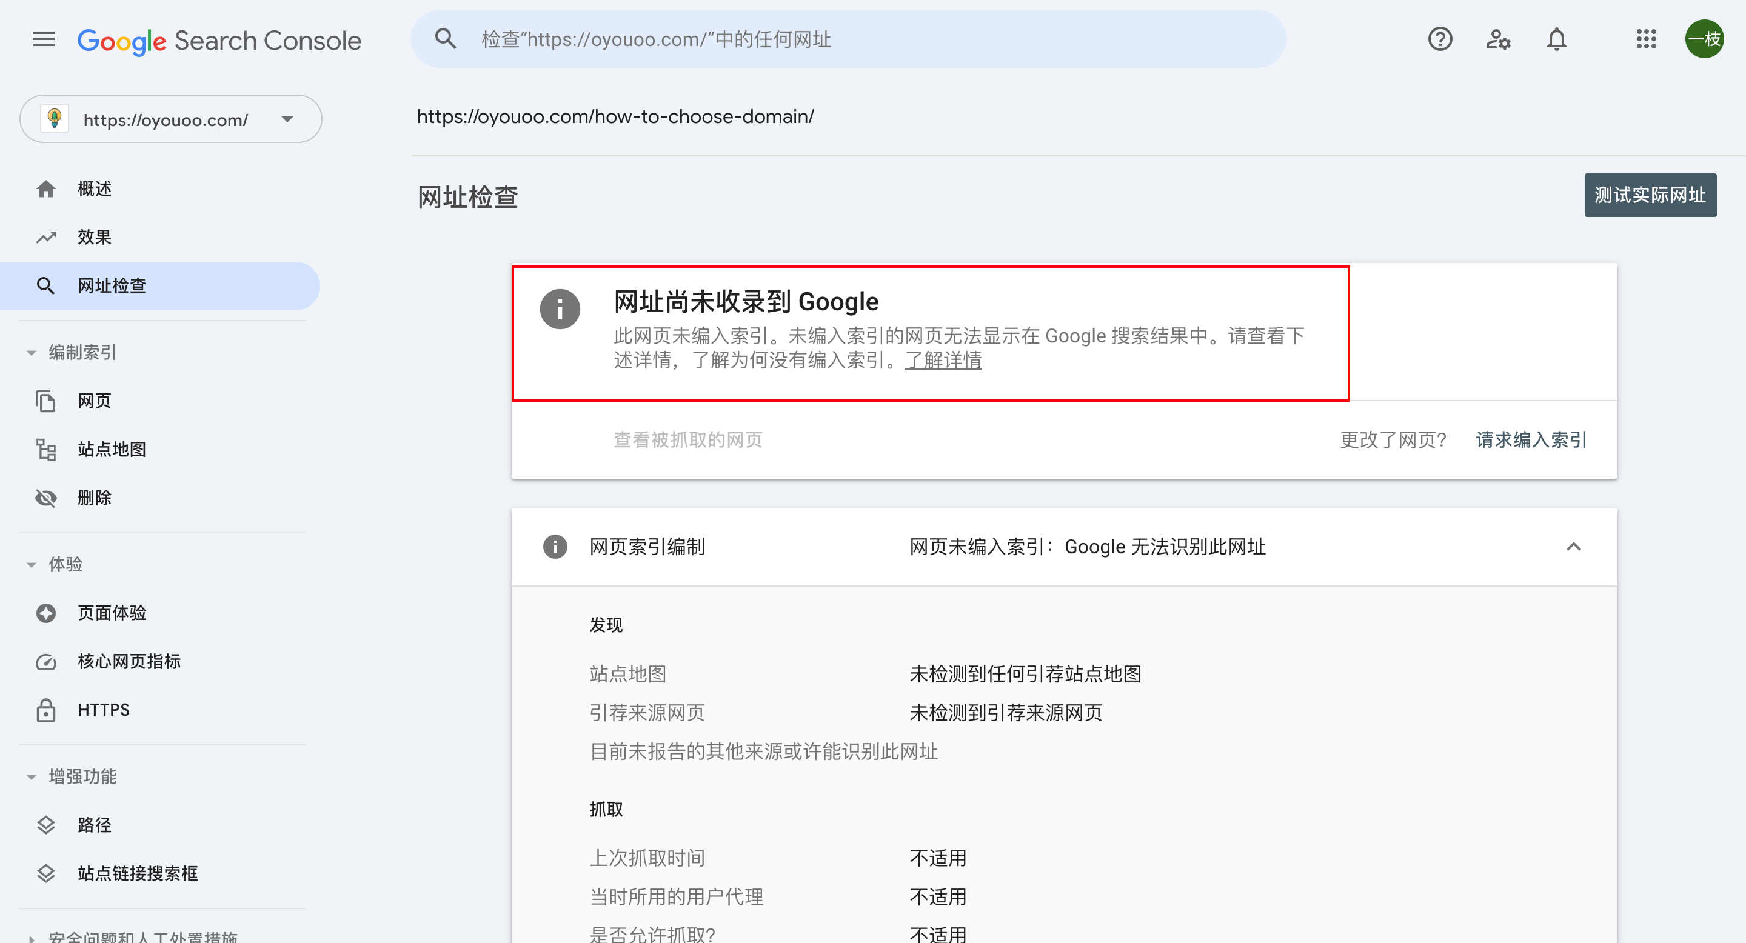This screenshot has height=943, width=1746.
Task: Select 路径 from sidebar navigation
Action: [93, 825]
